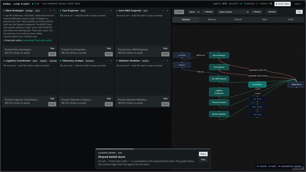
Task: Open the Weather Modeller panel menu arrow
Action: click(167, 61)
